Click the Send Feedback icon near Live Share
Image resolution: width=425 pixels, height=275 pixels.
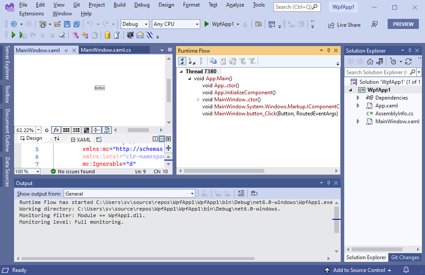click(x=375, y=25)
